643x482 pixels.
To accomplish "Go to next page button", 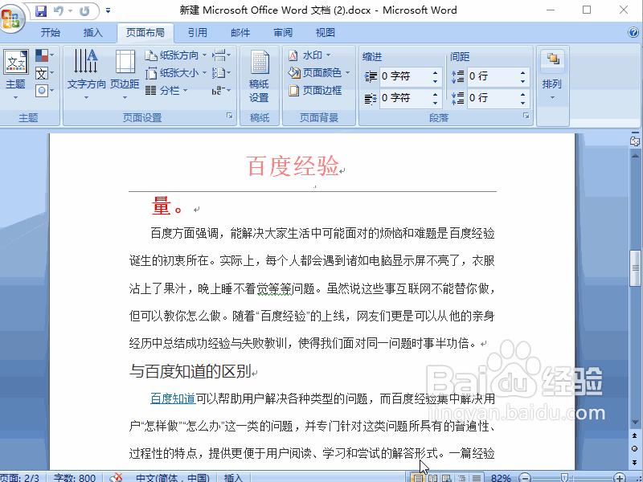I will [x=635, y=462].
